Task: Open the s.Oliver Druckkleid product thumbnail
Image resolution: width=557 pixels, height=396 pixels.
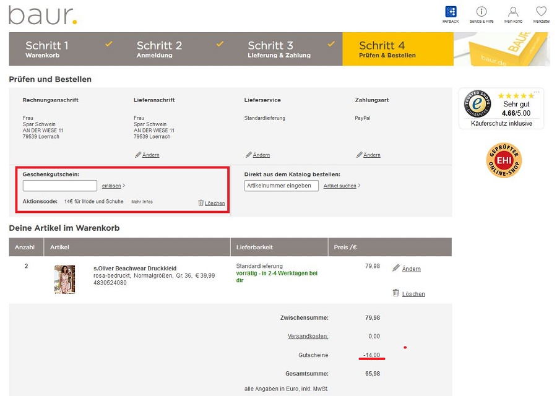Action: (64, 279)
